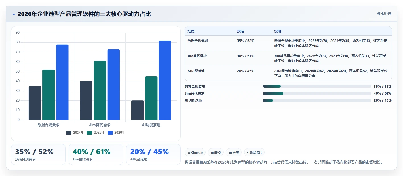The width and height of the screenshot is (403, 176).
Task: Toggle the 2024年 legend swatch
Action: coord(69,133)
